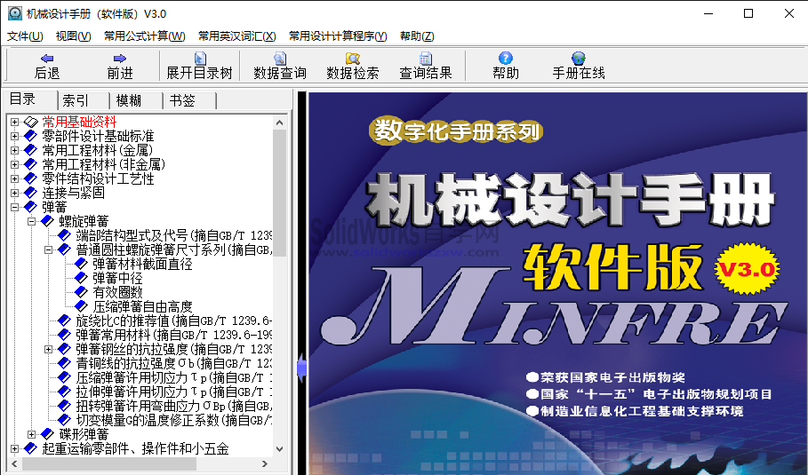Screen dimensions: 808x475
Task: Switch to the 索引 tab
Action: (x=76, y=100)
